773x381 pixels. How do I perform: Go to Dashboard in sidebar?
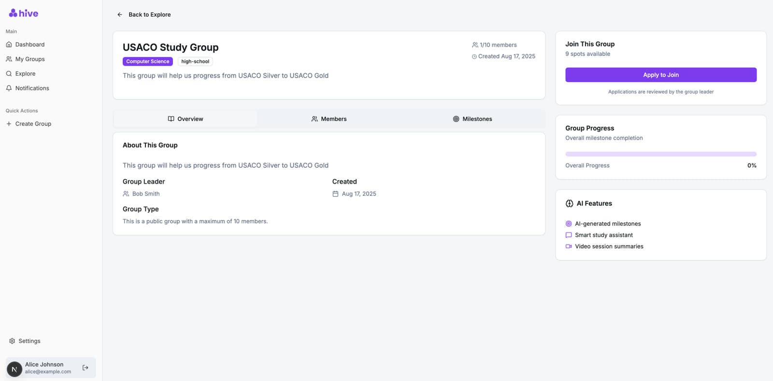(x=51, y=44)
